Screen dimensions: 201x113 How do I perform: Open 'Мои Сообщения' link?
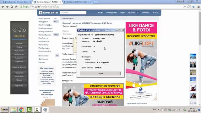45,35
